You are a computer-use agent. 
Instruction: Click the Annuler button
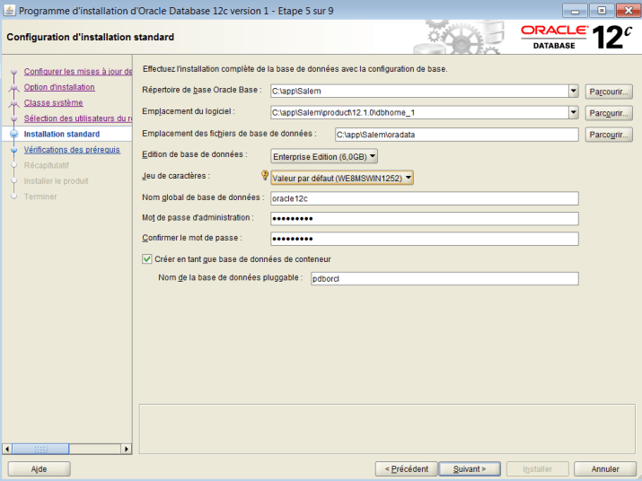coord(605,468)
